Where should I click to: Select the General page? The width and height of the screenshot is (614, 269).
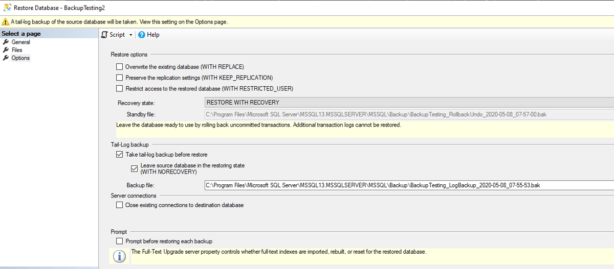pyautogui.click(x=21, y=42)
